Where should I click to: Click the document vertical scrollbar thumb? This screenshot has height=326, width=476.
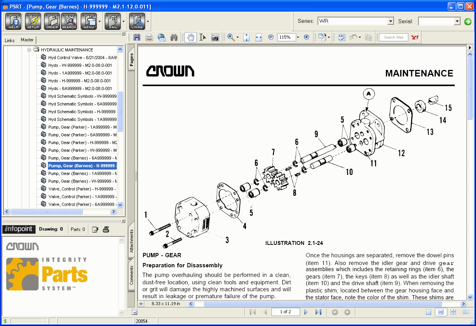coord(470,89)
